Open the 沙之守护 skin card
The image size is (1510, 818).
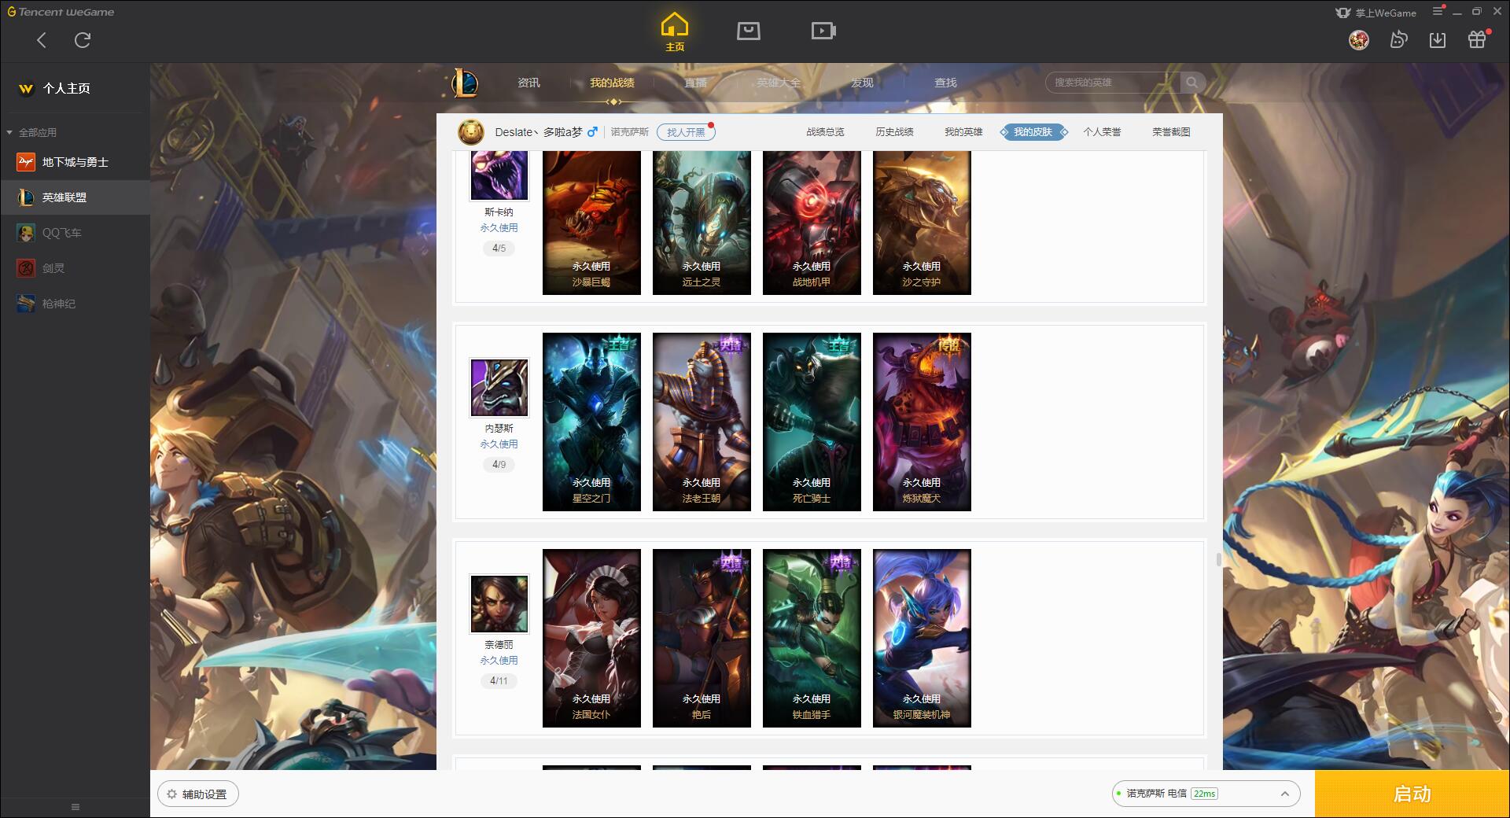click(922, 223)
